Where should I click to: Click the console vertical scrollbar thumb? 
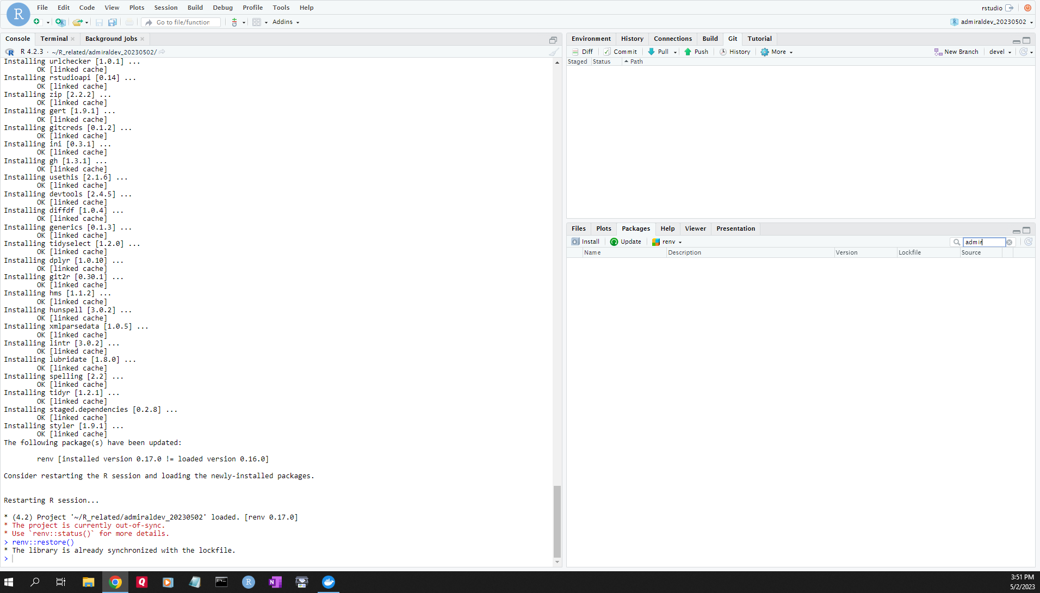click(x=557, y=521)
